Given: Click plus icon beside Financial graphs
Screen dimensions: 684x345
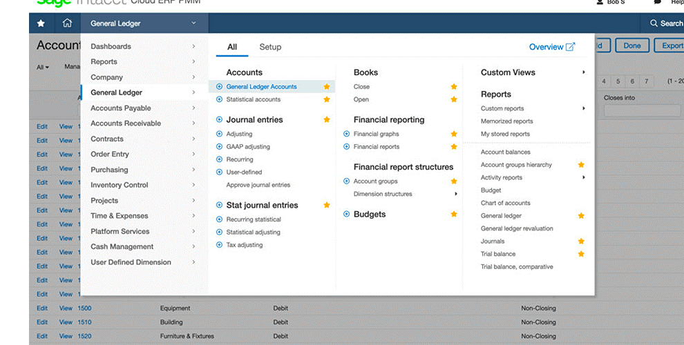Looking at the screenshot, I should click(x=346, y=134).
